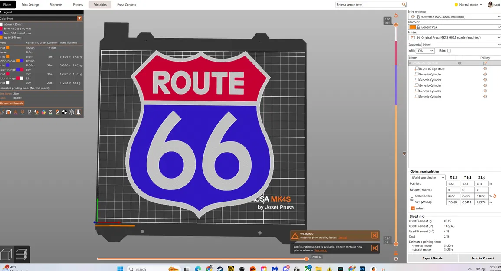This screenshot has height=271, width=501.
Task: Open gear settings for the first Generic-Cylinder
Action: click(x=485, y=74)
